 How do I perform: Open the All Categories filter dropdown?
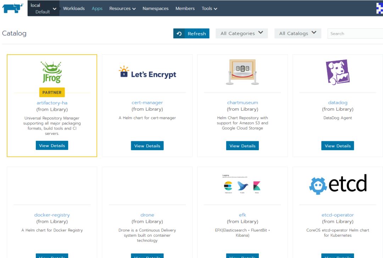pyautogui.click(x=242, y=33)
